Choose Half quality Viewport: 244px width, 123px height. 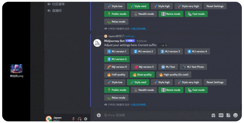pos(116,75)
